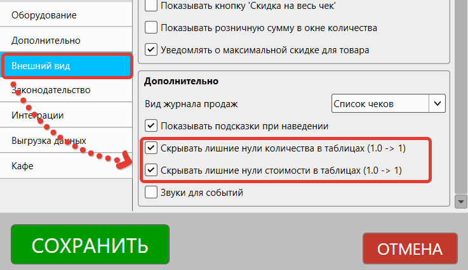
Task: Click the scrollbar down arrow
Action: 462,202
